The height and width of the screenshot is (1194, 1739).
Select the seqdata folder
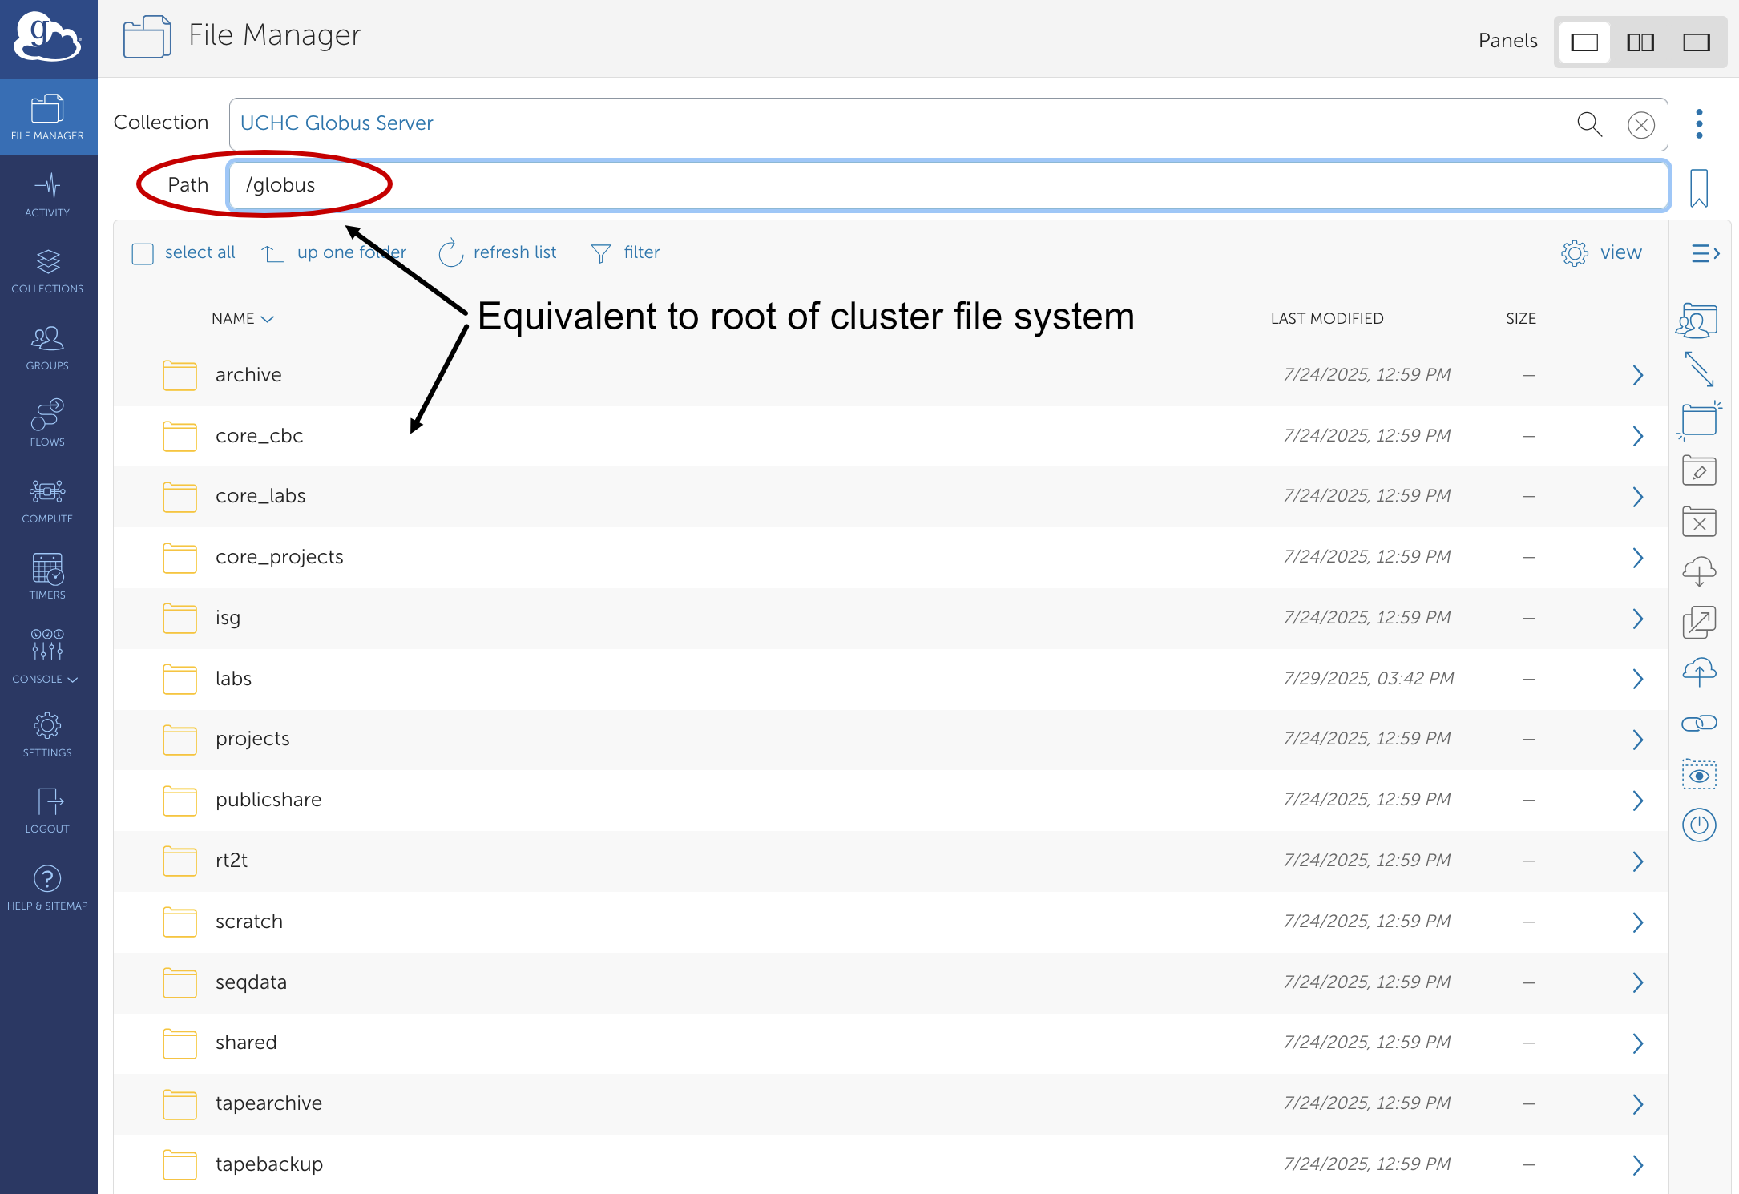point(890,983)
